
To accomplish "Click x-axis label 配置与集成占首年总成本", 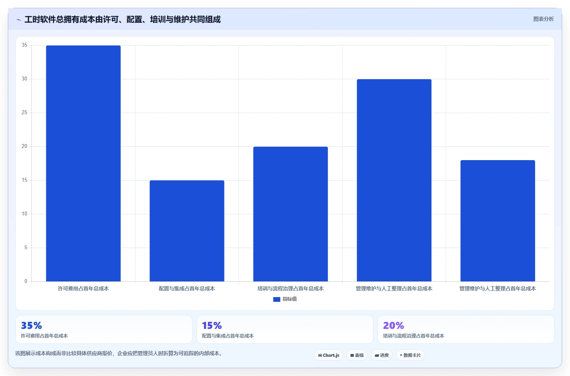I will point(187,288).
